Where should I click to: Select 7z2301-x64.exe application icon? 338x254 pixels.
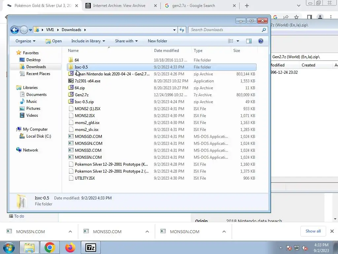[71, 81]
